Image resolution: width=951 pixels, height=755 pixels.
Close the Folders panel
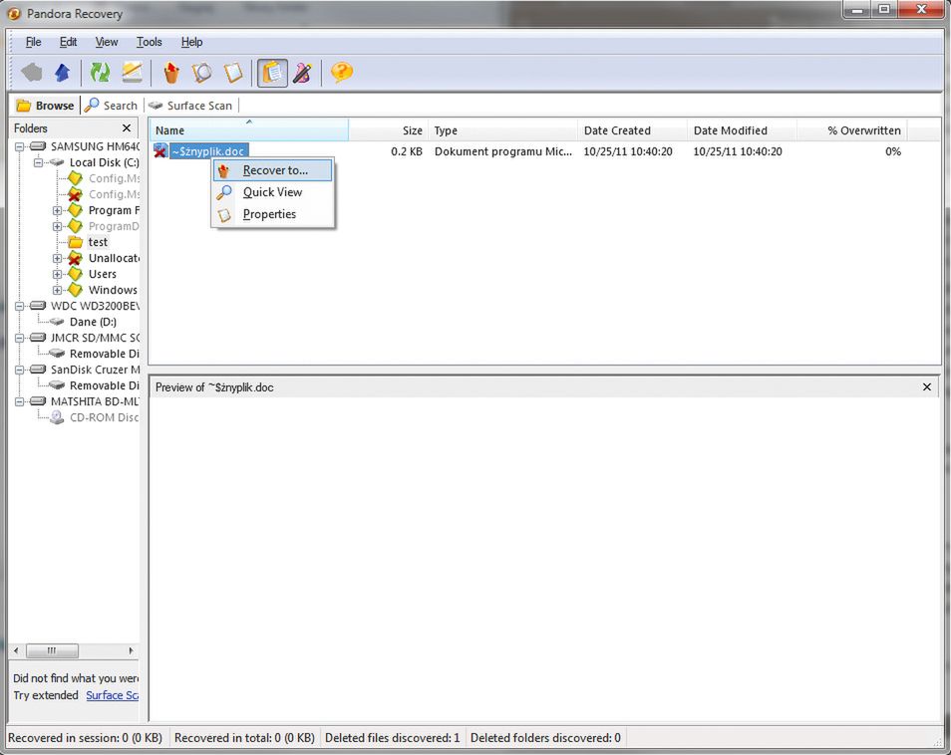(x=127, y=127)
